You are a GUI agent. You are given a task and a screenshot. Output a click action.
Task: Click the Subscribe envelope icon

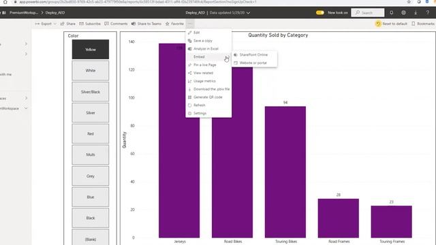pos(81,24)
